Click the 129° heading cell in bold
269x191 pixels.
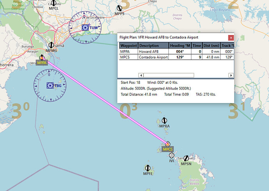click(180, 57)
